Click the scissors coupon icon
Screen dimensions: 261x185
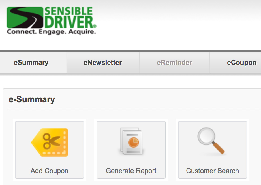pos(50,143)
